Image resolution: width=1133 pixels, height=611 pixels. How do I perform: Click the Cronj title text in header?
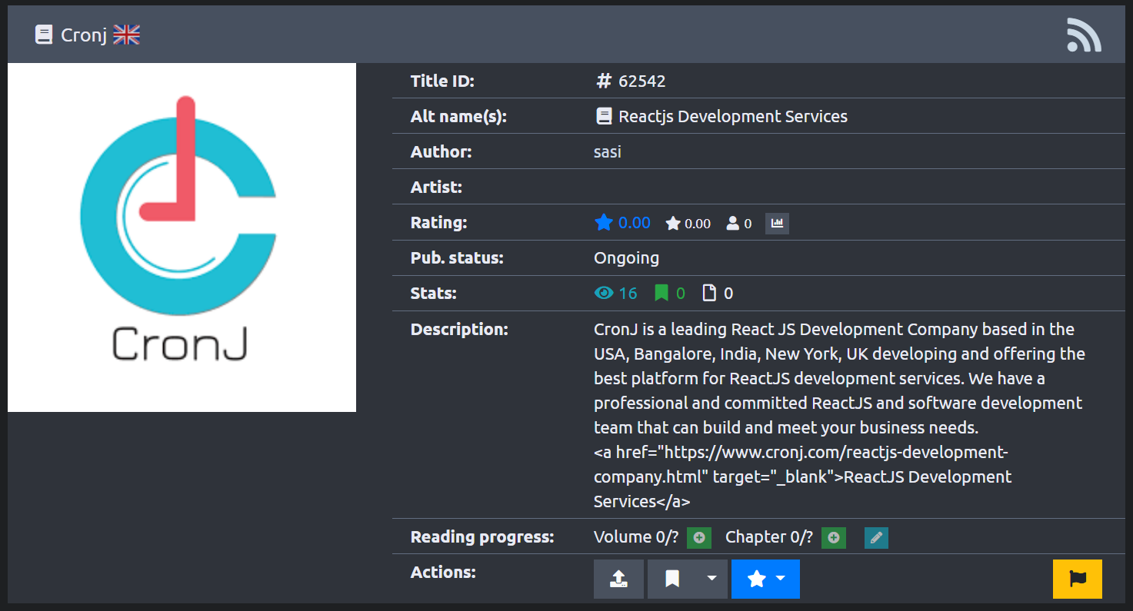click(x=84, y=35)
